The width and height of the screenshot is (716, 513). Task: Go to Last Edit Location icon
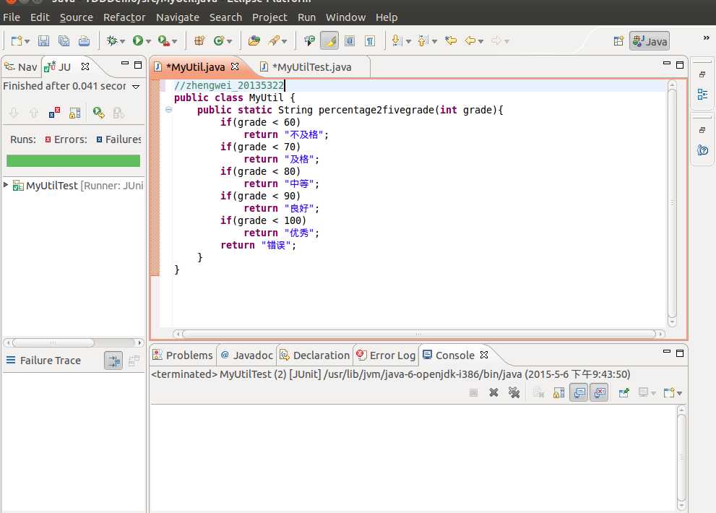pyautogui.click(x=451, y=40)
